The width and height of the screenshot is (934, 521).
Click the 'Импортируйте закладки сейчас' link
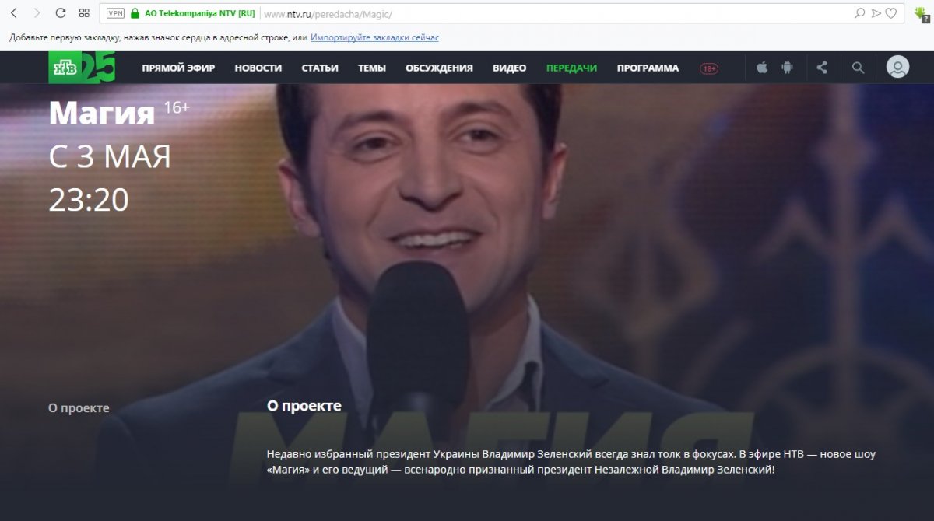pyautogui.click(x=374, y=37)
